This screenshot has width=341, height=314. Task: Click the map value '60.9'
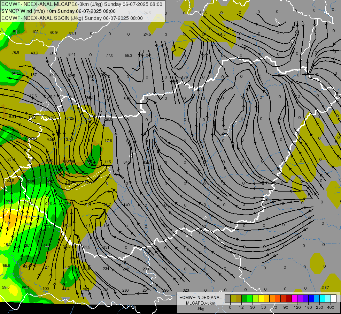point(54,32)
